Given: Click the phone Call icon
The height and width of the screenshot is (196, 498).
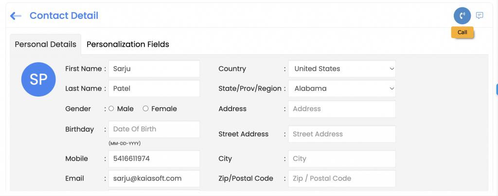Looking at the screenshot, I should (x=462, y=16).
